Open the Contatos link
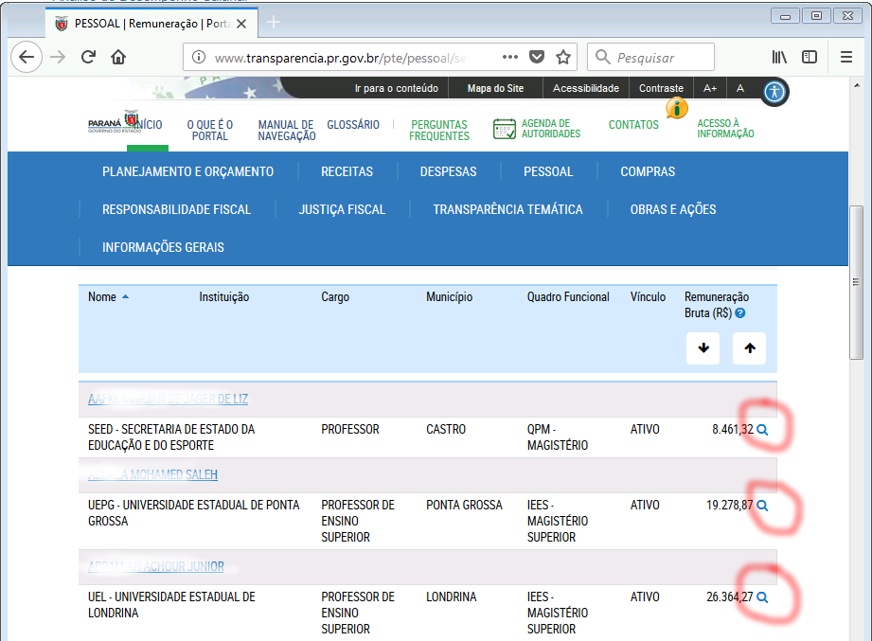Screen dimensions: 872x641 pos(633,125)
